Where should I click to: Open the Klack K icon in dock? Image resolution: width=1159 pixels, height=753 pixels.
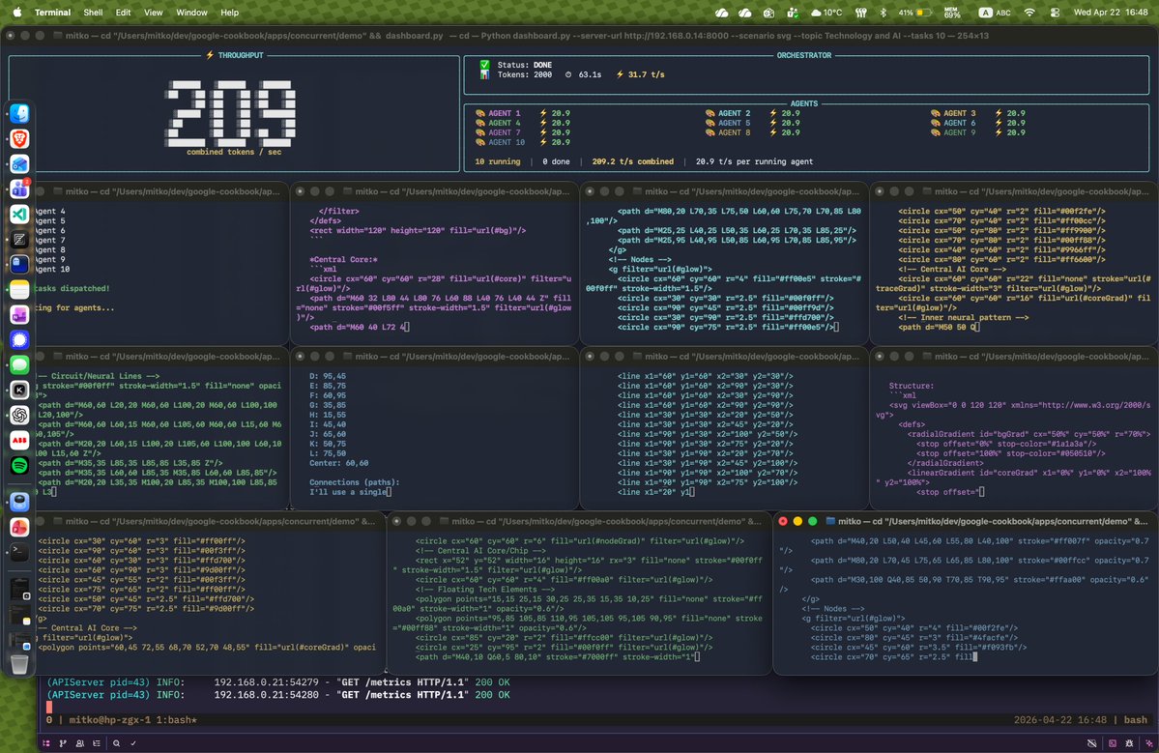pyautogui.click(x=20, y=391)
